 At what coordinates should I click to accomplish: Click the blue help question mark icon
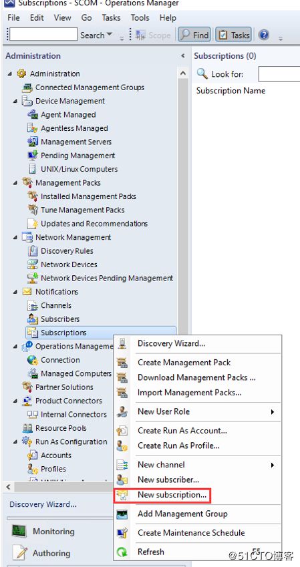tap(265, 35)
